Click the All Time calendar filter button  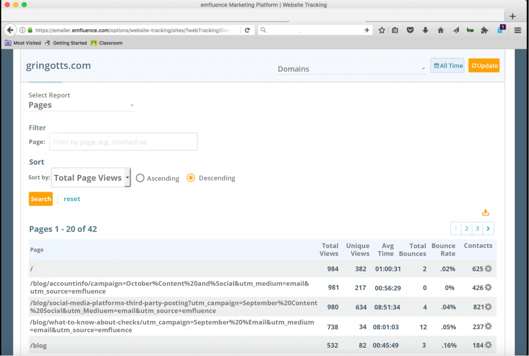click(x=446, y=66)
